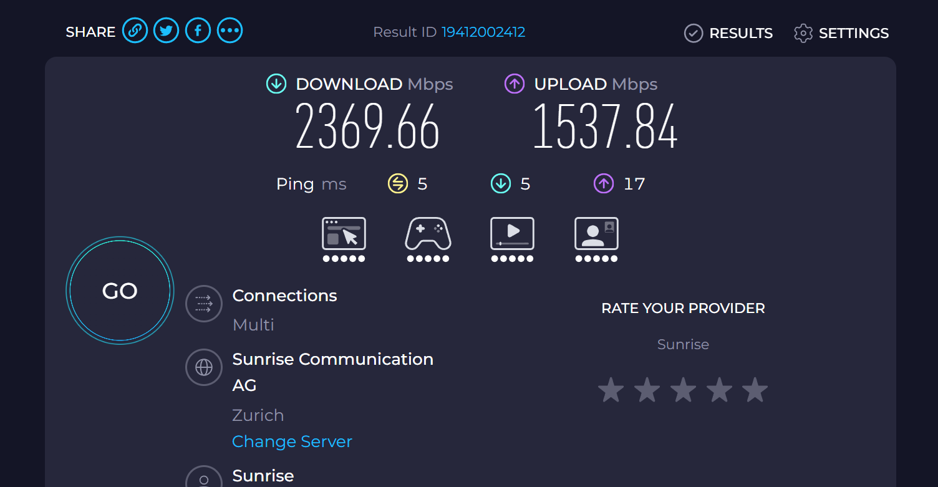
Task: Click the Ping ms label
Action: click(x=311, y=184)
